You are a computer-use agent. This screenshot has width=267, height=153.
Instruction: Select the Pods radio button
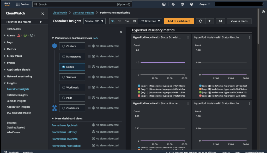click(64, 98)
